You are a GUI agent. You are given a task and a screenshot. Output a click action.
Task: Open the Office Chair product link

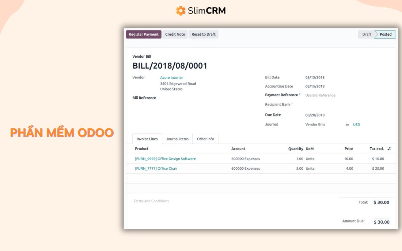(156, 168)
